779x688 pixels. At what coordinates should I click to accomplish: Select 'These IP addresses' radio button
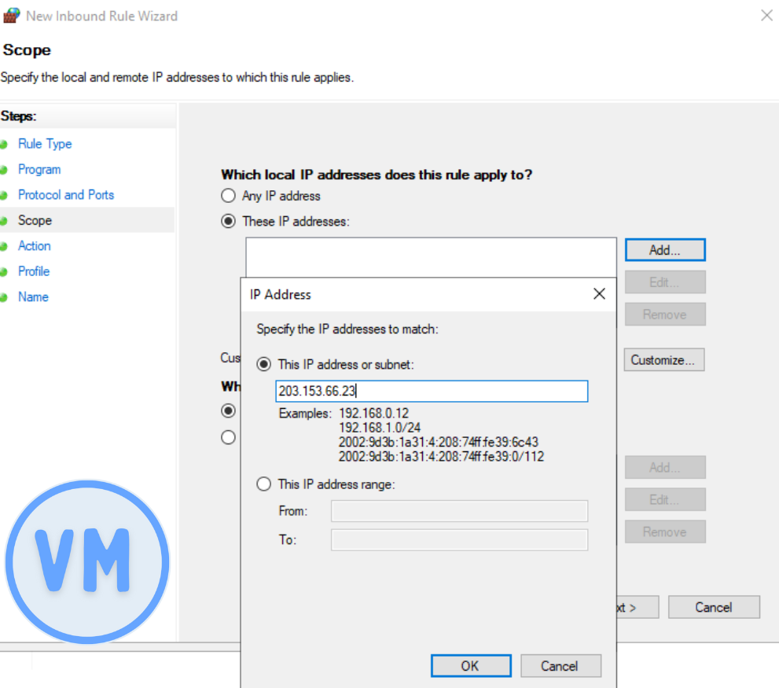pyautogui.click(x=229, y=222)
